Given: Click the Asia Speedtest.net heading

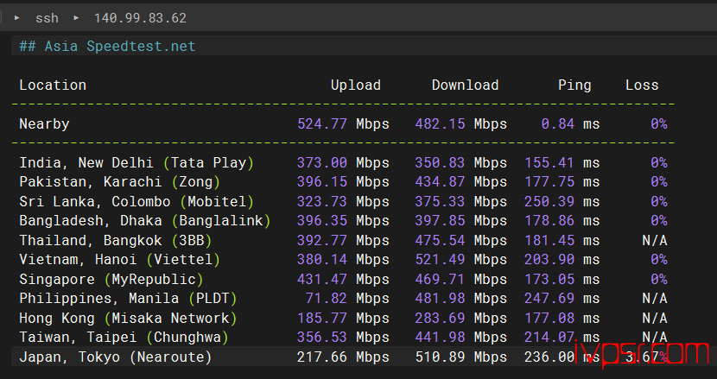Looking at the screenshot, I should [107, 46].
